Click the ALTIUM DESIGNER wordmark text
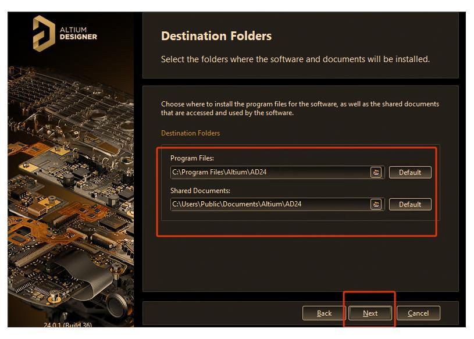Viewport: 474px width, 339px height. pos(79,34)
